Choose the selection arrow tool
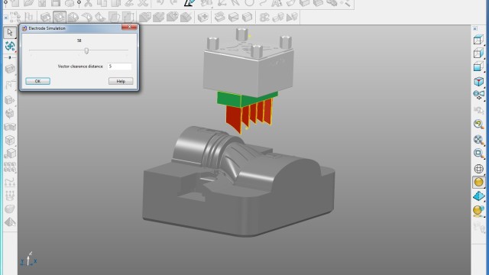 pyautogui.click(x=10, y=32)
